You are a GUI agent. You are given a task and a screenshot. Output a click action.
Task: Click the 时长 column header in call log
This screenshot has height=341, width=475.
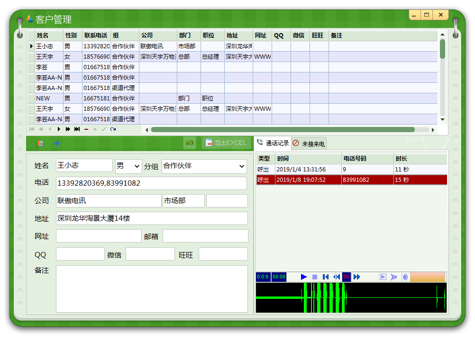point(420,159)
